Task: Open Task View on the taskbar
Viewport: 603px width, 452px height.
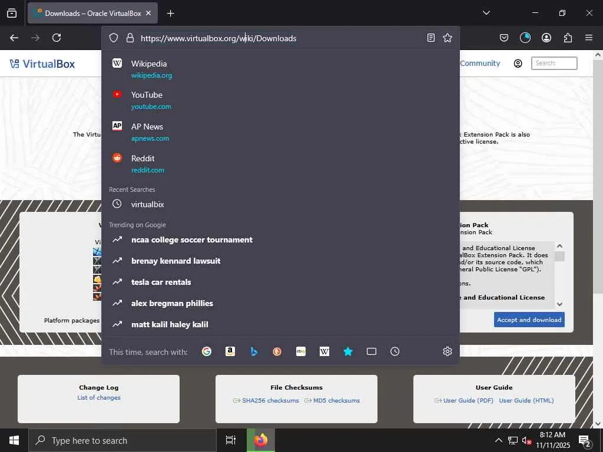Action: click(231, 440)
